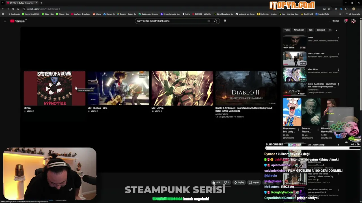Open Diablo II Soundtrack endscreen thumbnail
This screenshot has width=362, height=203.
click(x=246, y=88)
